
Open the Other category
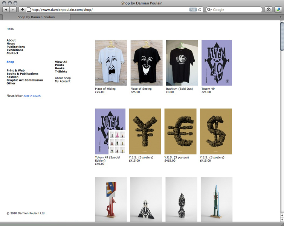click(x=11, y=83)
